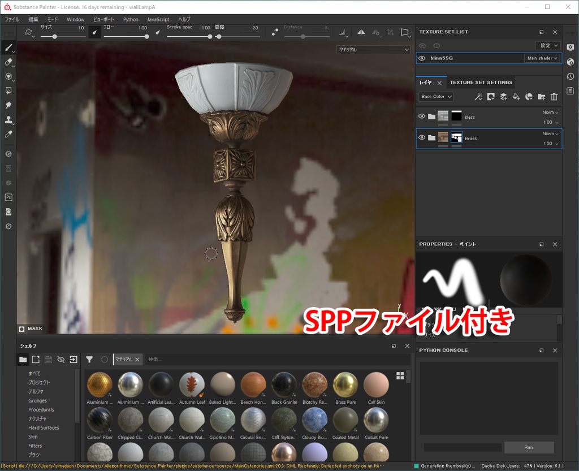Open the Window menu

pos(75,20)
